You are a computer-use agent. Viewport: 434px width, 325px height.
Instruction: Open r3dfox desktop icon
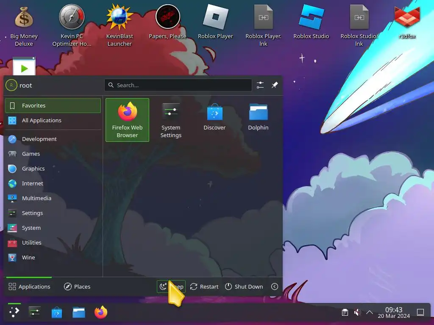pyautogui.click(x=407, y=22)
